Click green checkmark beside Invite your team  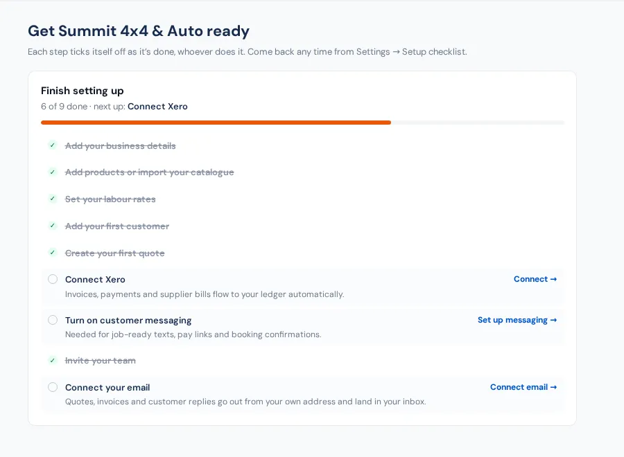(x=52, y=361)
